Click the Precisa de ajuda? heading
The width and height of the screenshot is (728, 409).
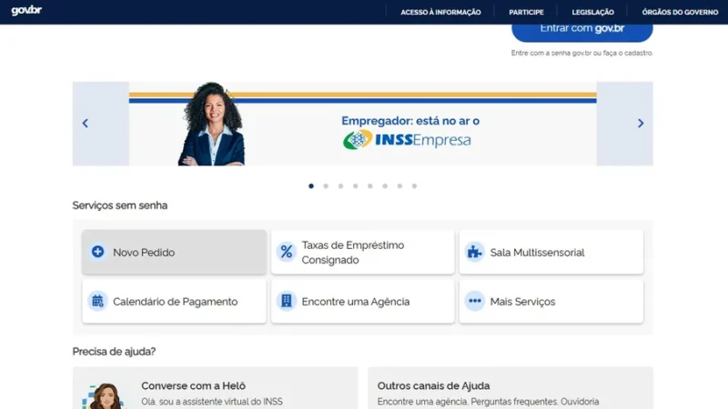point(114,352)
